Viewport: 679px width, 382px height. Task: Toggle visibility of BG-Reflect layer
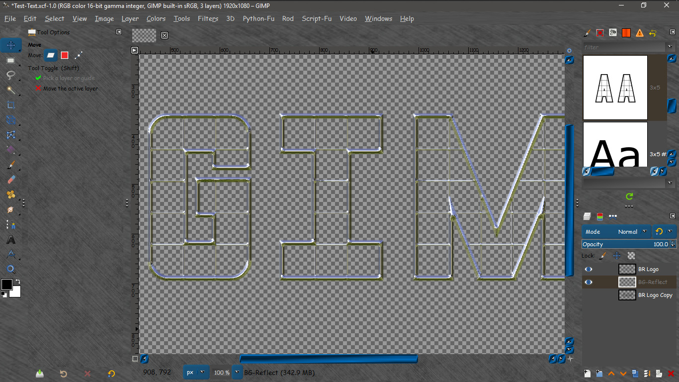[589, 282]
